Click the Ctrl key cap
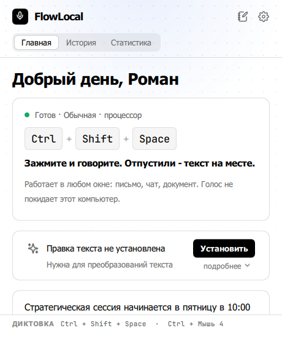The width and height of the screenshot is (282, 344). click(44, 139)
